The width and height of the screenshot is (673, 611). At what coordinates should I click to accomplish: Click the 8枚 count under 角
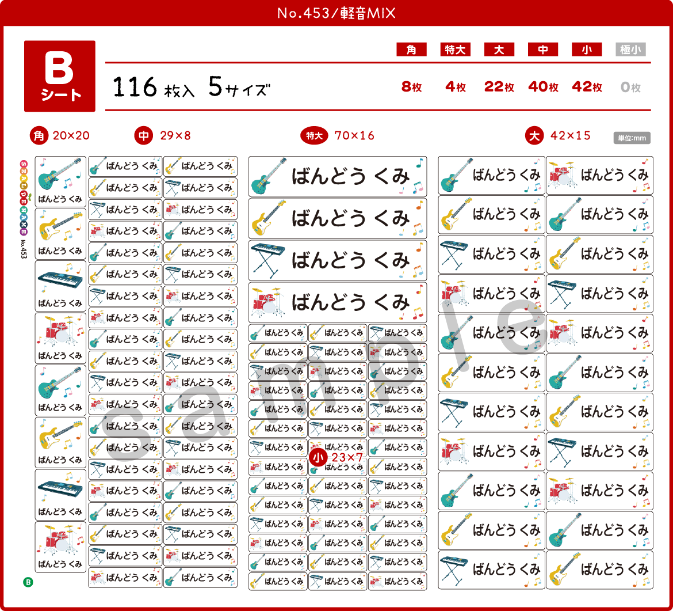[412, 87]
